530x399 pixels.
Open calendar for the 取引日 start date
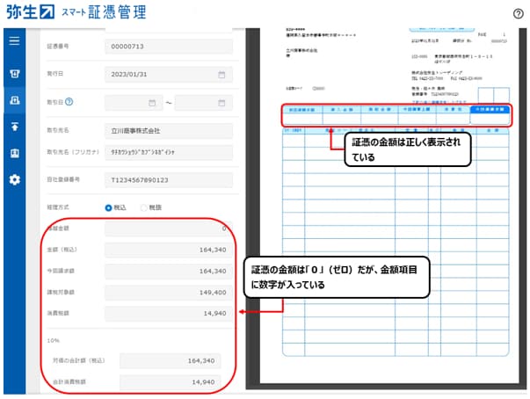tap(152, 103)
